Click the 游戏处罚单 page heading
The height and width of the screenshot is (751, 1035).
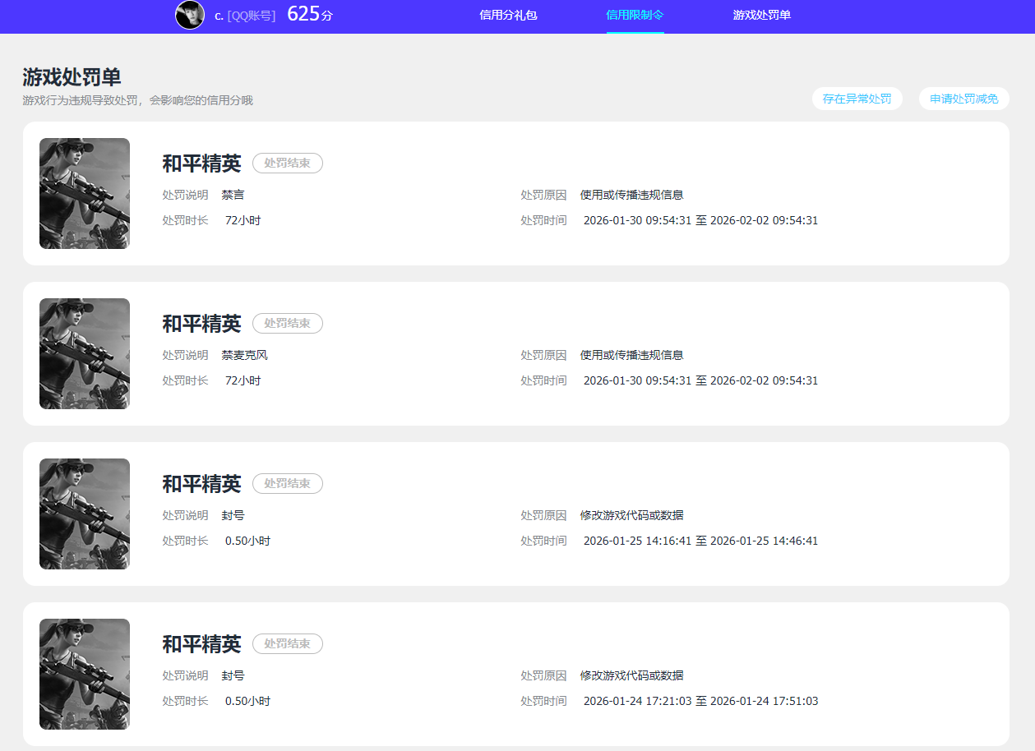(72, 77)
